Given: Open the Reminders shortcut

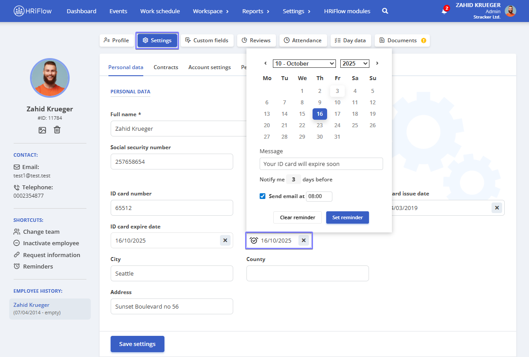Looking at the screenshot, I should click(x=33, y=266).
